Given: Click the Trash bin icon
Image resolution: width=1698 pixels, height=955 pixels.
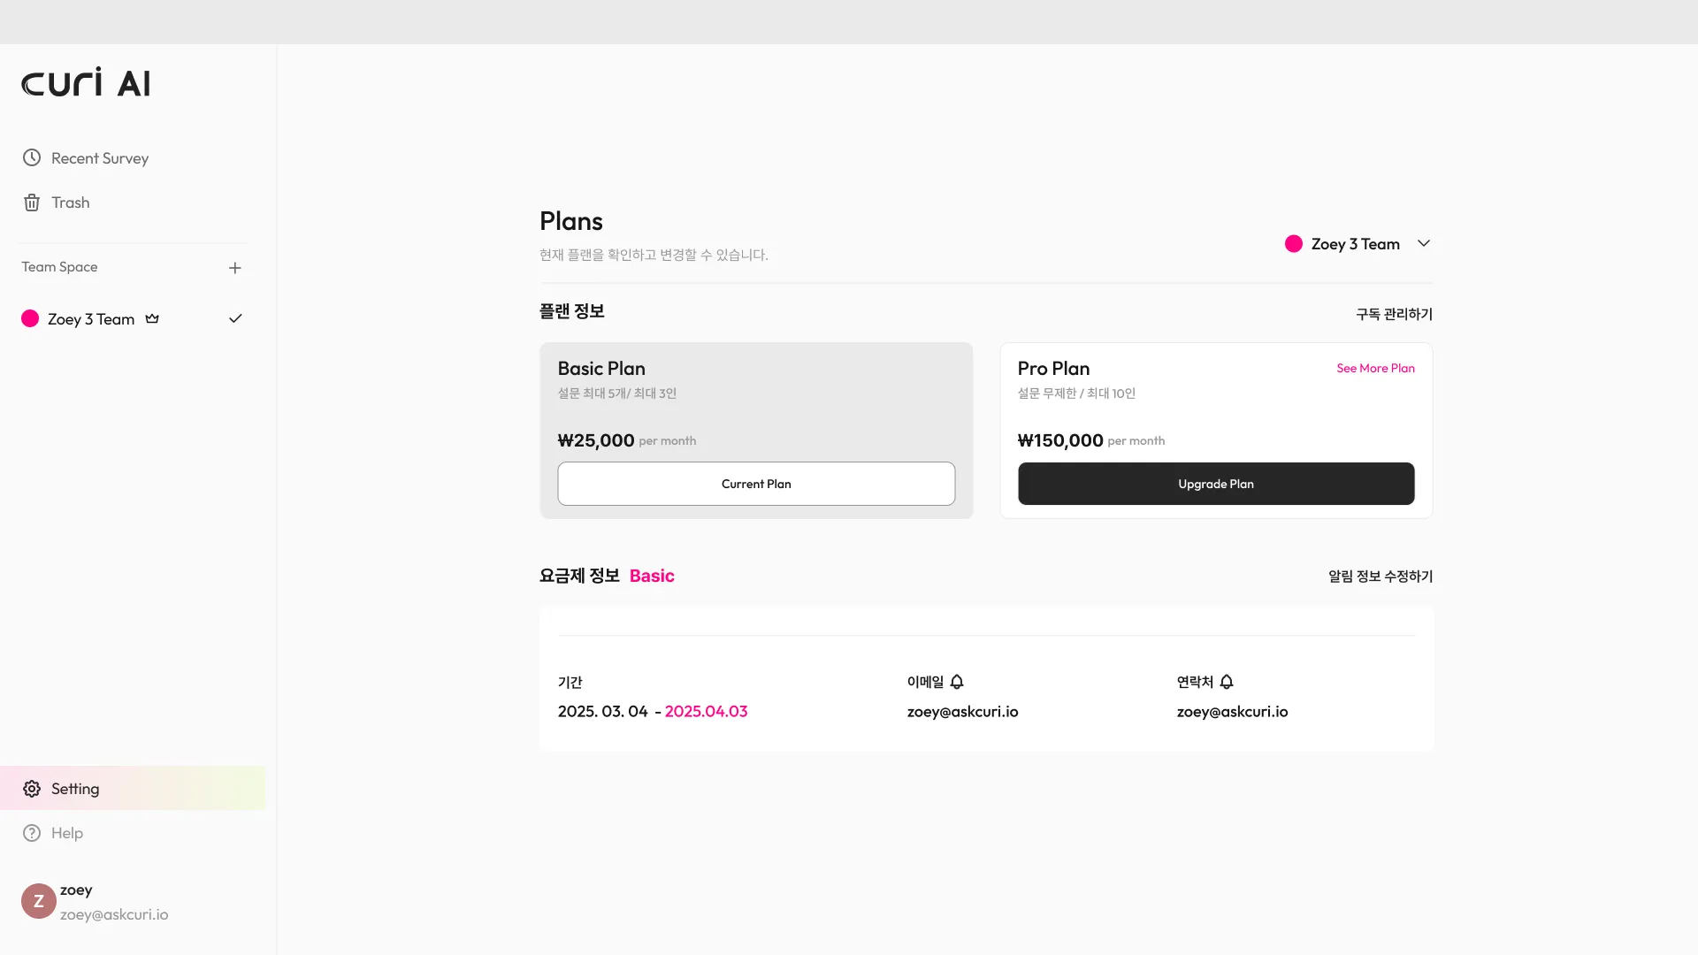Looking at the screenshot, I should (x=32, y=202).
